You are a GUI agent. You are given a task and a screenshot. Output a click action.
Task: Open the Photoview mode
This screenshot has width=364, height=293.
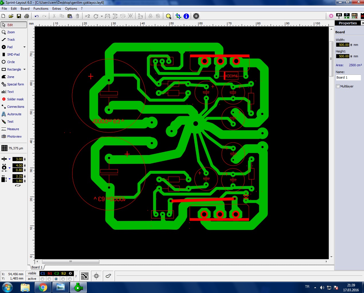click(x=14, y=136)
